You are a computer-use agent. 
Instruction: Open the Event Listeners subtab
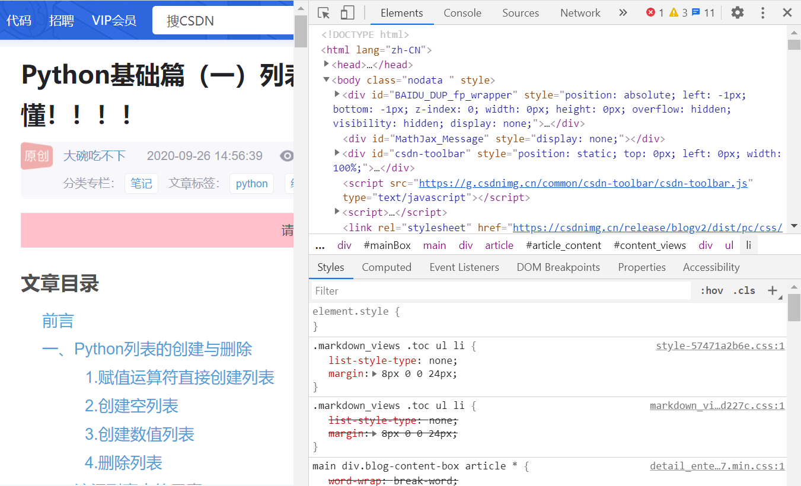[x=464, y=267]
